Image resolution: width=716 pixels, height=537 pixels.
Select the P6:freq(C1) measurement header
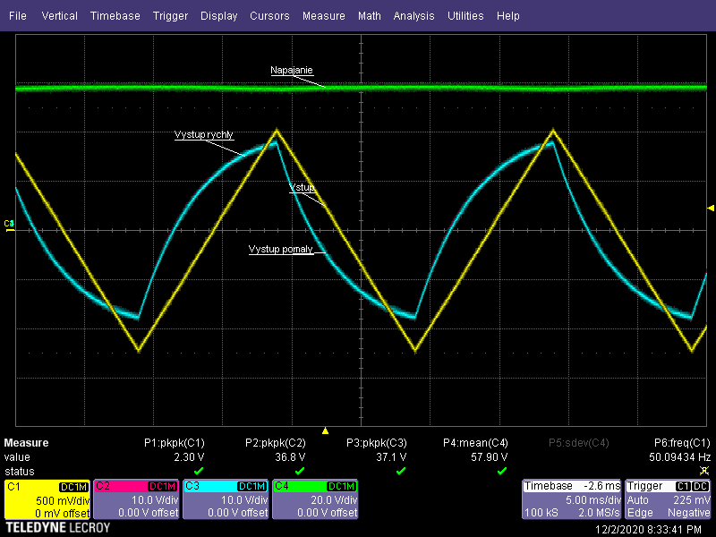click(x=682, y=443)
